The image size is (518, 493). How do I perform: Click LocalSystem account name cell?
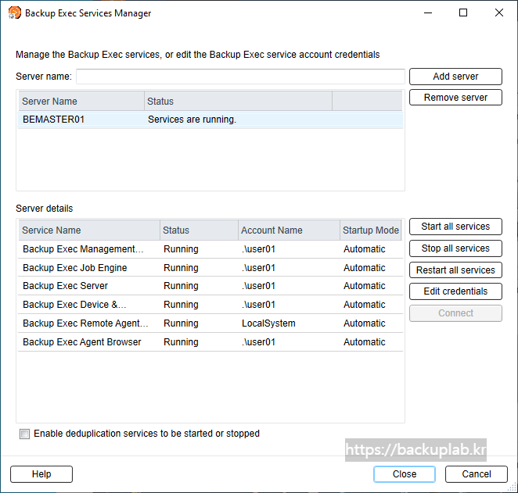coord(268,323)
